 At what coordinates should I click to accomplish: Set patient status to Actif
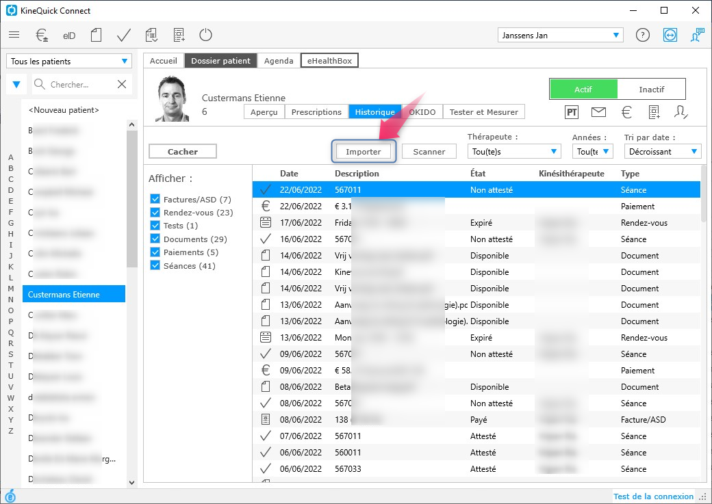click(x=583, y=90)
